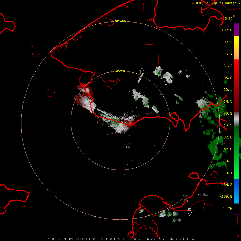This screenshot has height=241, width=241.
Task: Click the 14.5 scale value
Action: click(x=228, y=101)
